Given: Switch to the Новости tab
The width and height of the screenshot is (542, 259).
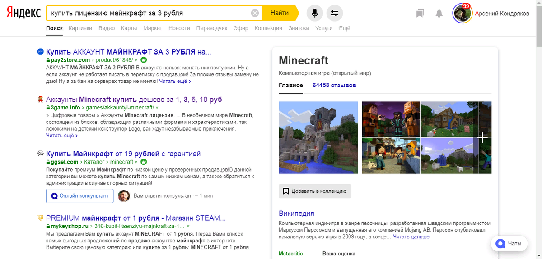Looking at the screenshot, I should pyautogui.click(x=179, y=28).
